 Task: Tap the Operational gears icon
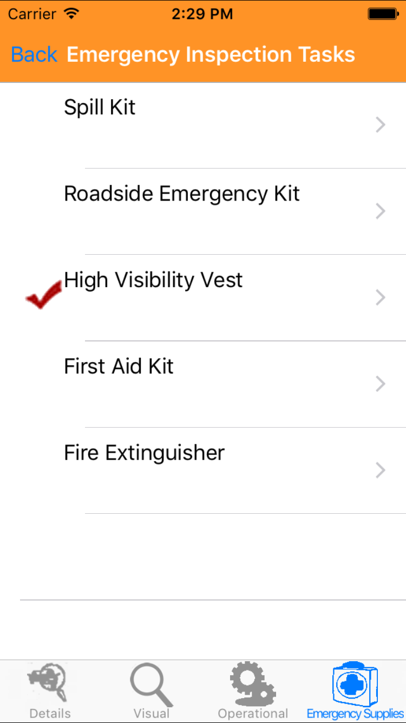(x=253, y=683)
